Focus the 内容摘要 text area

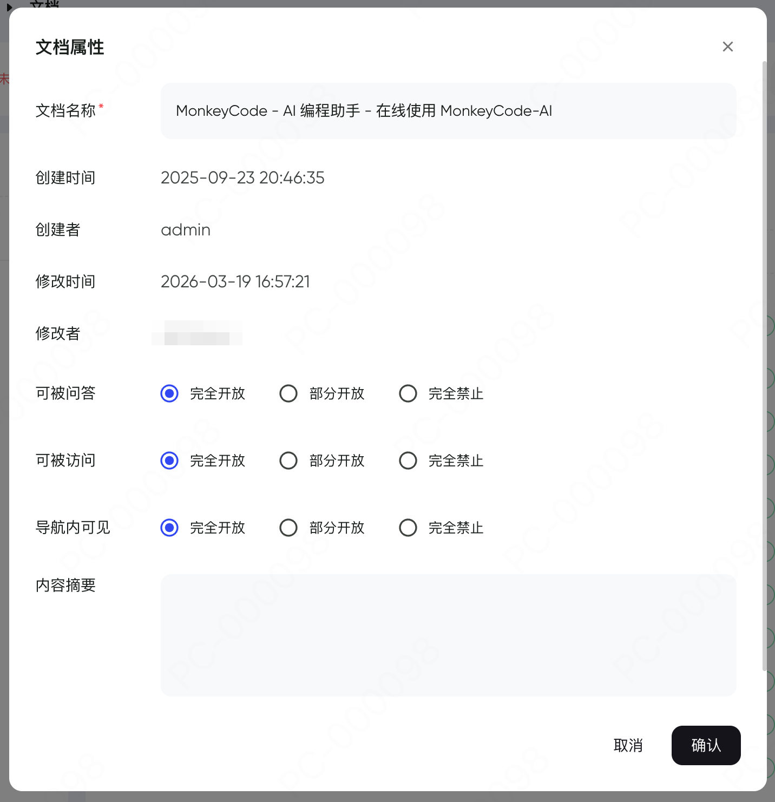tap(449, 635)
